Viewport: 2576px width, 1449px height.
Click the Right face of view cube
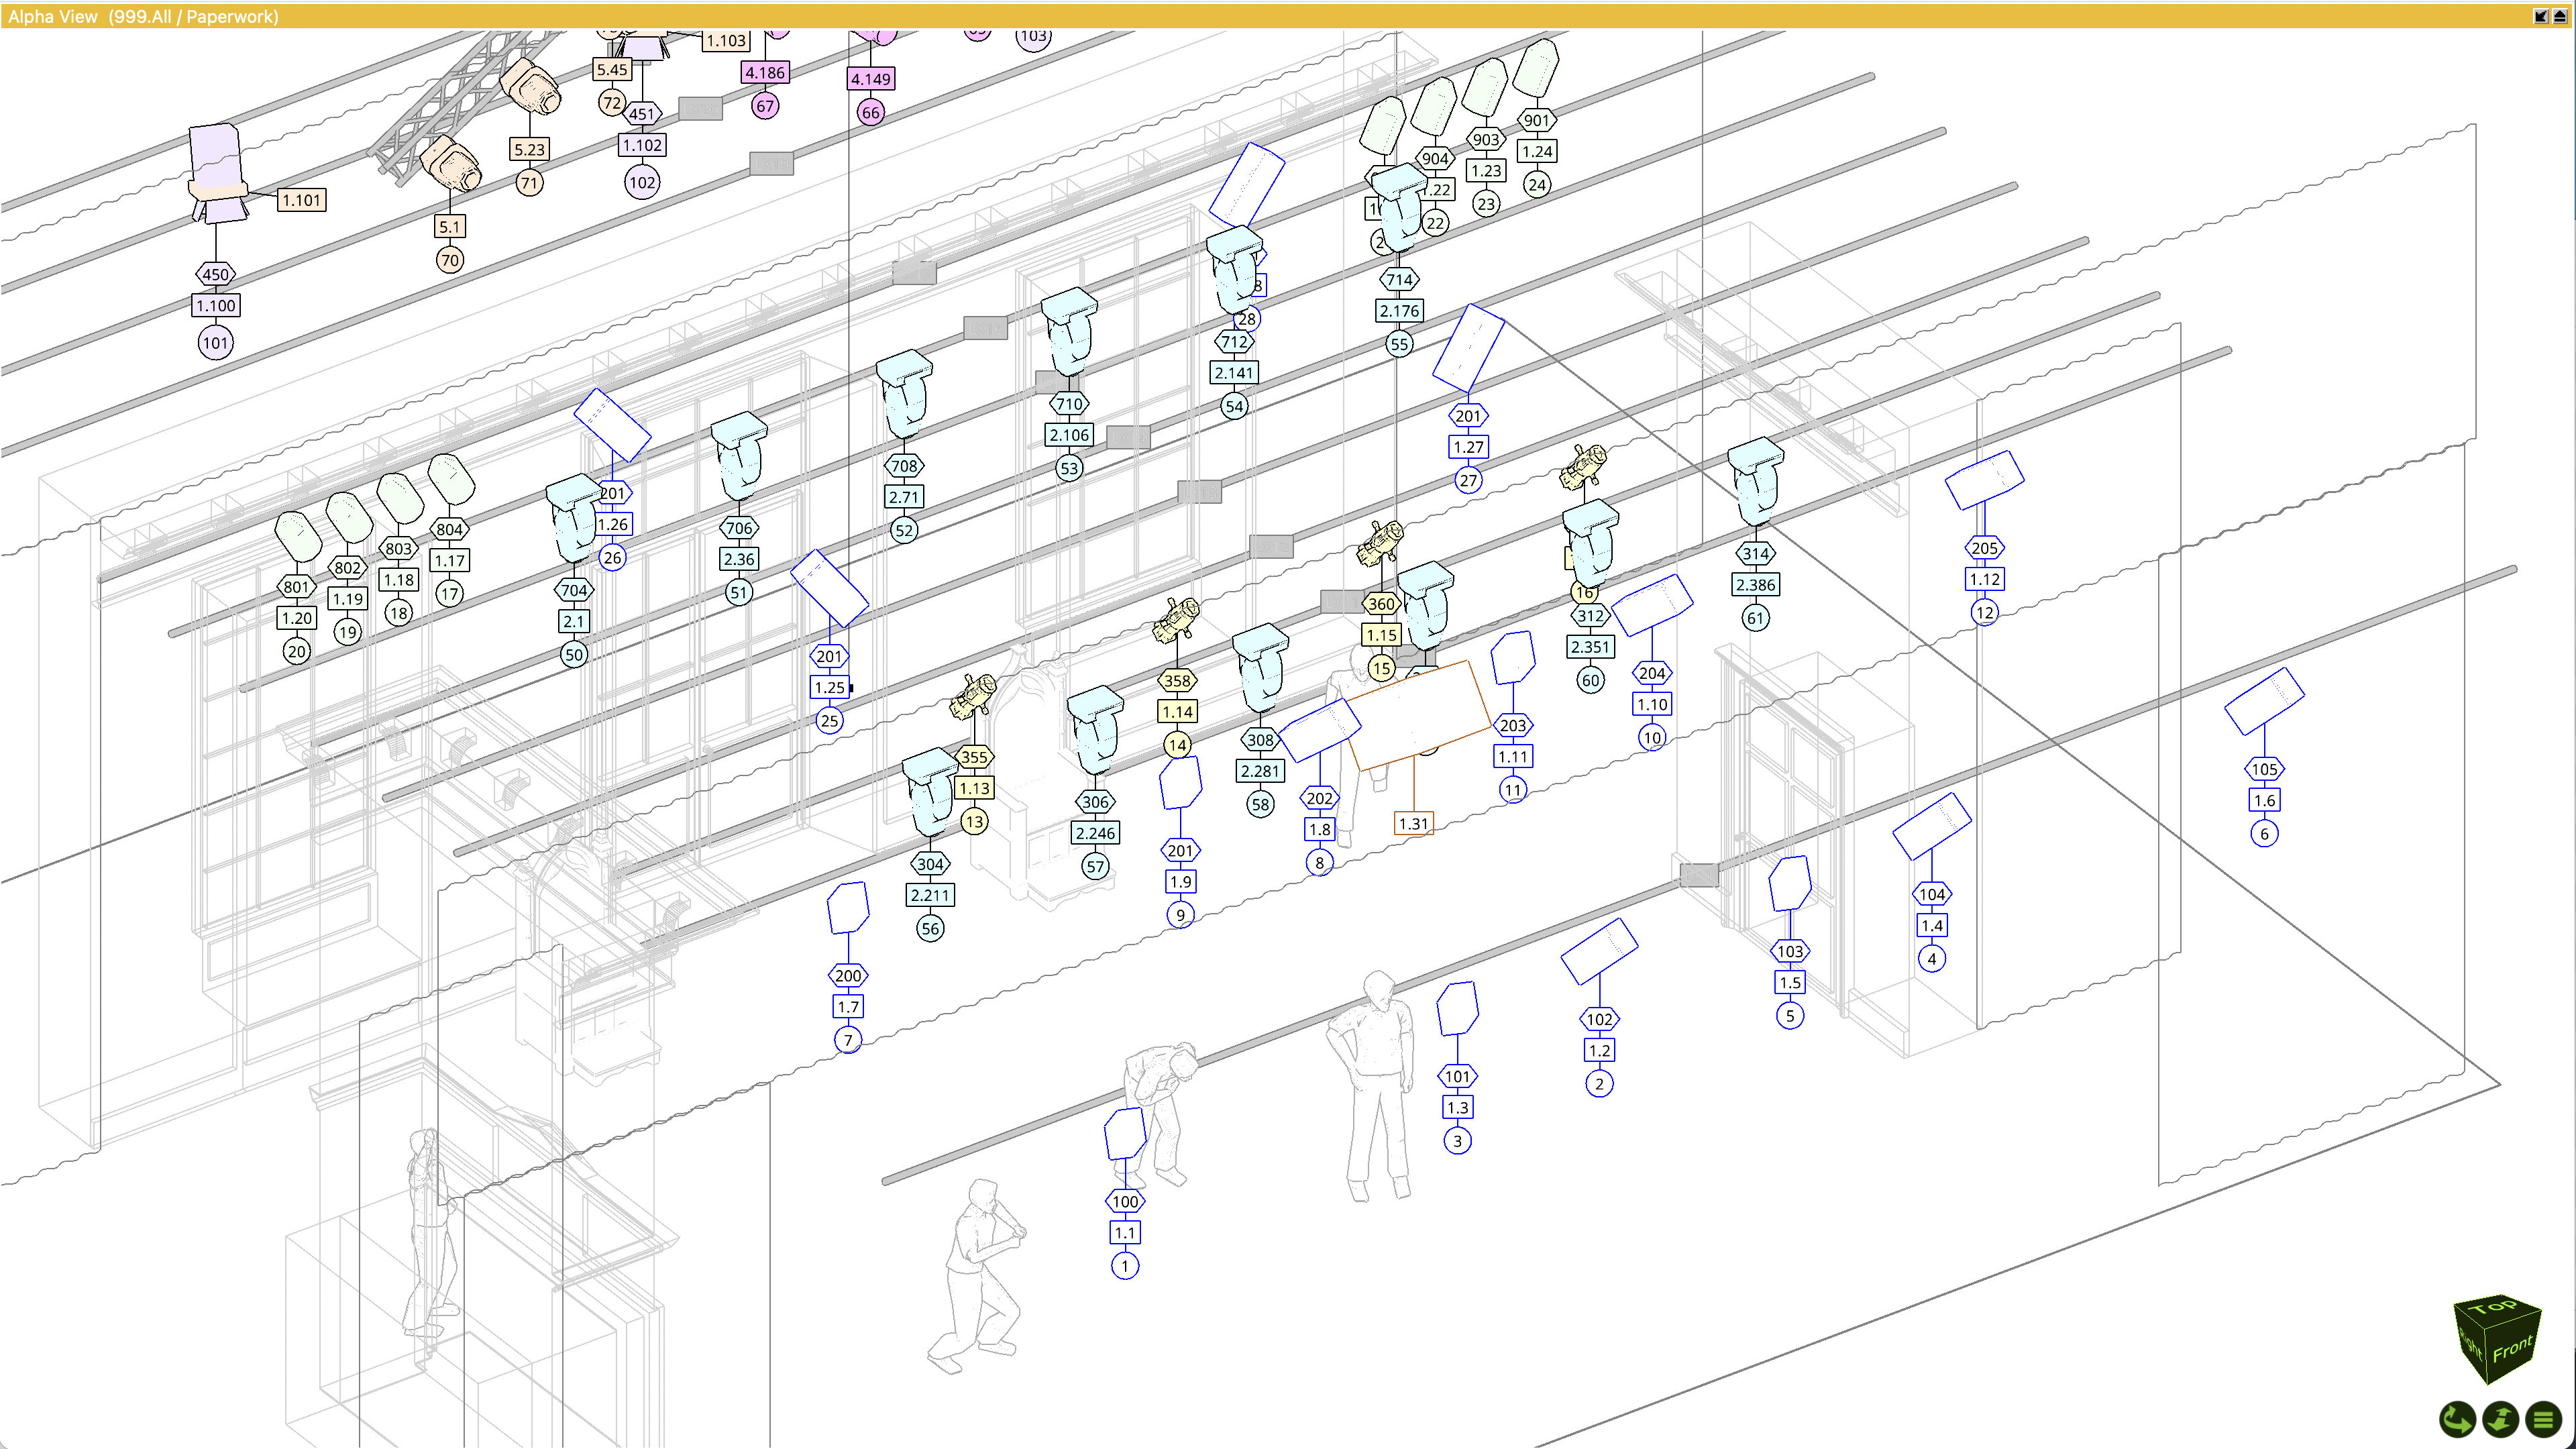pyautogui.click(x=2471, y=1343)
